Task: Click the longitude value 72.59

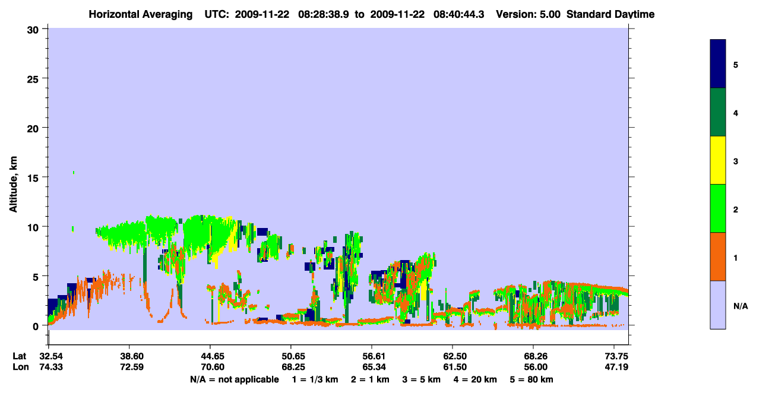Action: (129, 368)
